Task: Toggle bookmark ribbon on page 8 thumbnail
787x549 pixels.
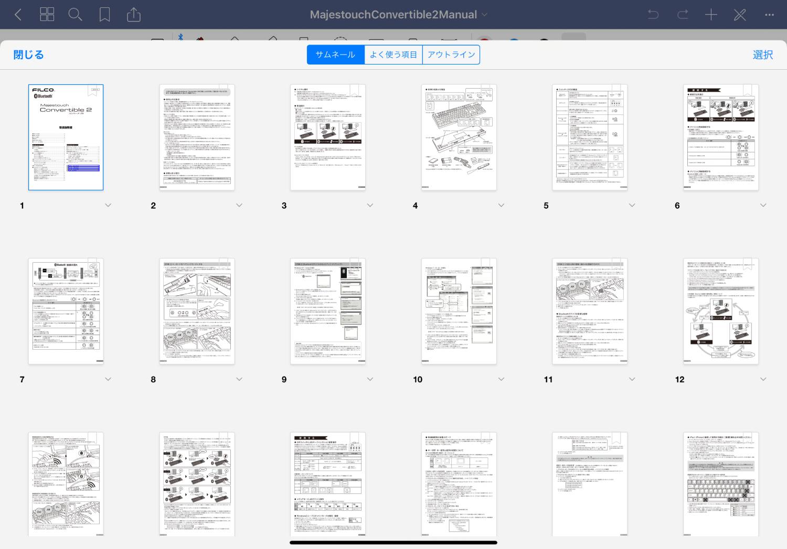Action: [x=224, y=264]
